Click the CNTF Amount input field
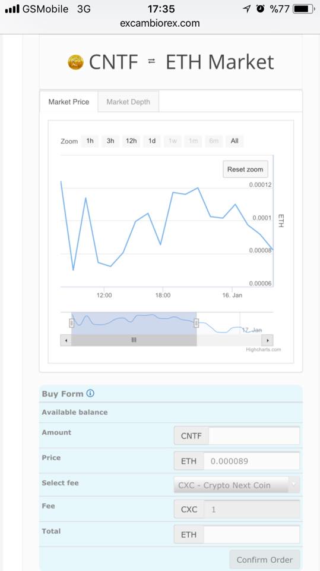Viewport: 320px width, 571px height. [x=254, y=435]
